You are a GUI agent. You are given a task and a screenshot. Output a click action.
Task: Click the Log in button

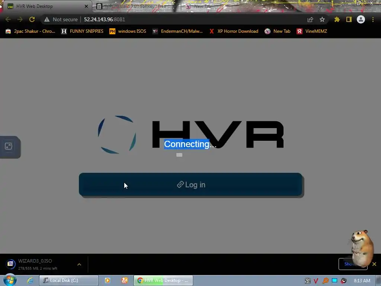pyautogui.click(x=190, y=185)
